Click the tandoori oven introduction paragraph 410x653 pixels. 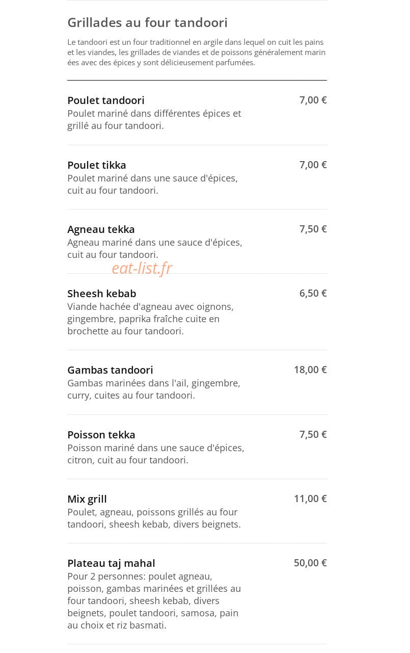point(197,52)
